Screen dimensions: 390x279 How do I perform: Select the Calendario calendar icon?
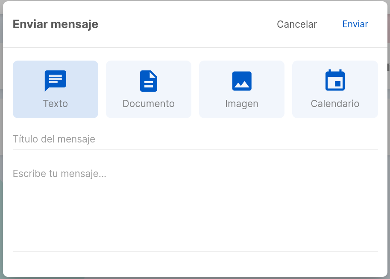(335, 80)
